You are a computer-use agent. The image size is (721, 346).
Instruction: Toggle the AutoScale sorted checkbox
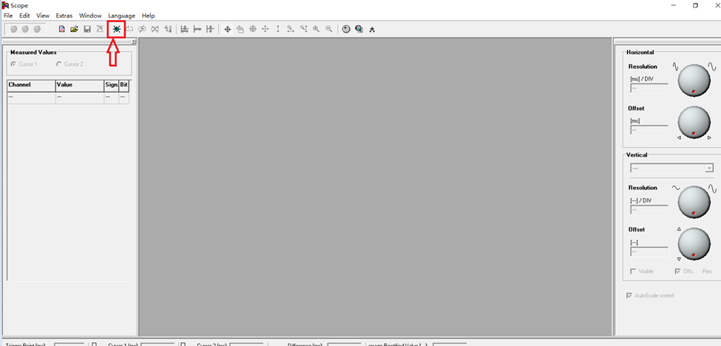click(629, 296)
